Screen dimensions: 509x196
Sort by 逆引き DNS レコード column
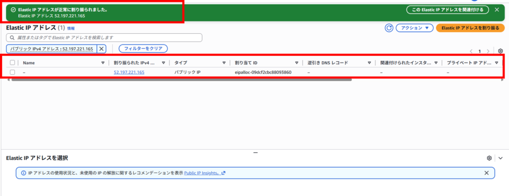click(x=369, y=63)
